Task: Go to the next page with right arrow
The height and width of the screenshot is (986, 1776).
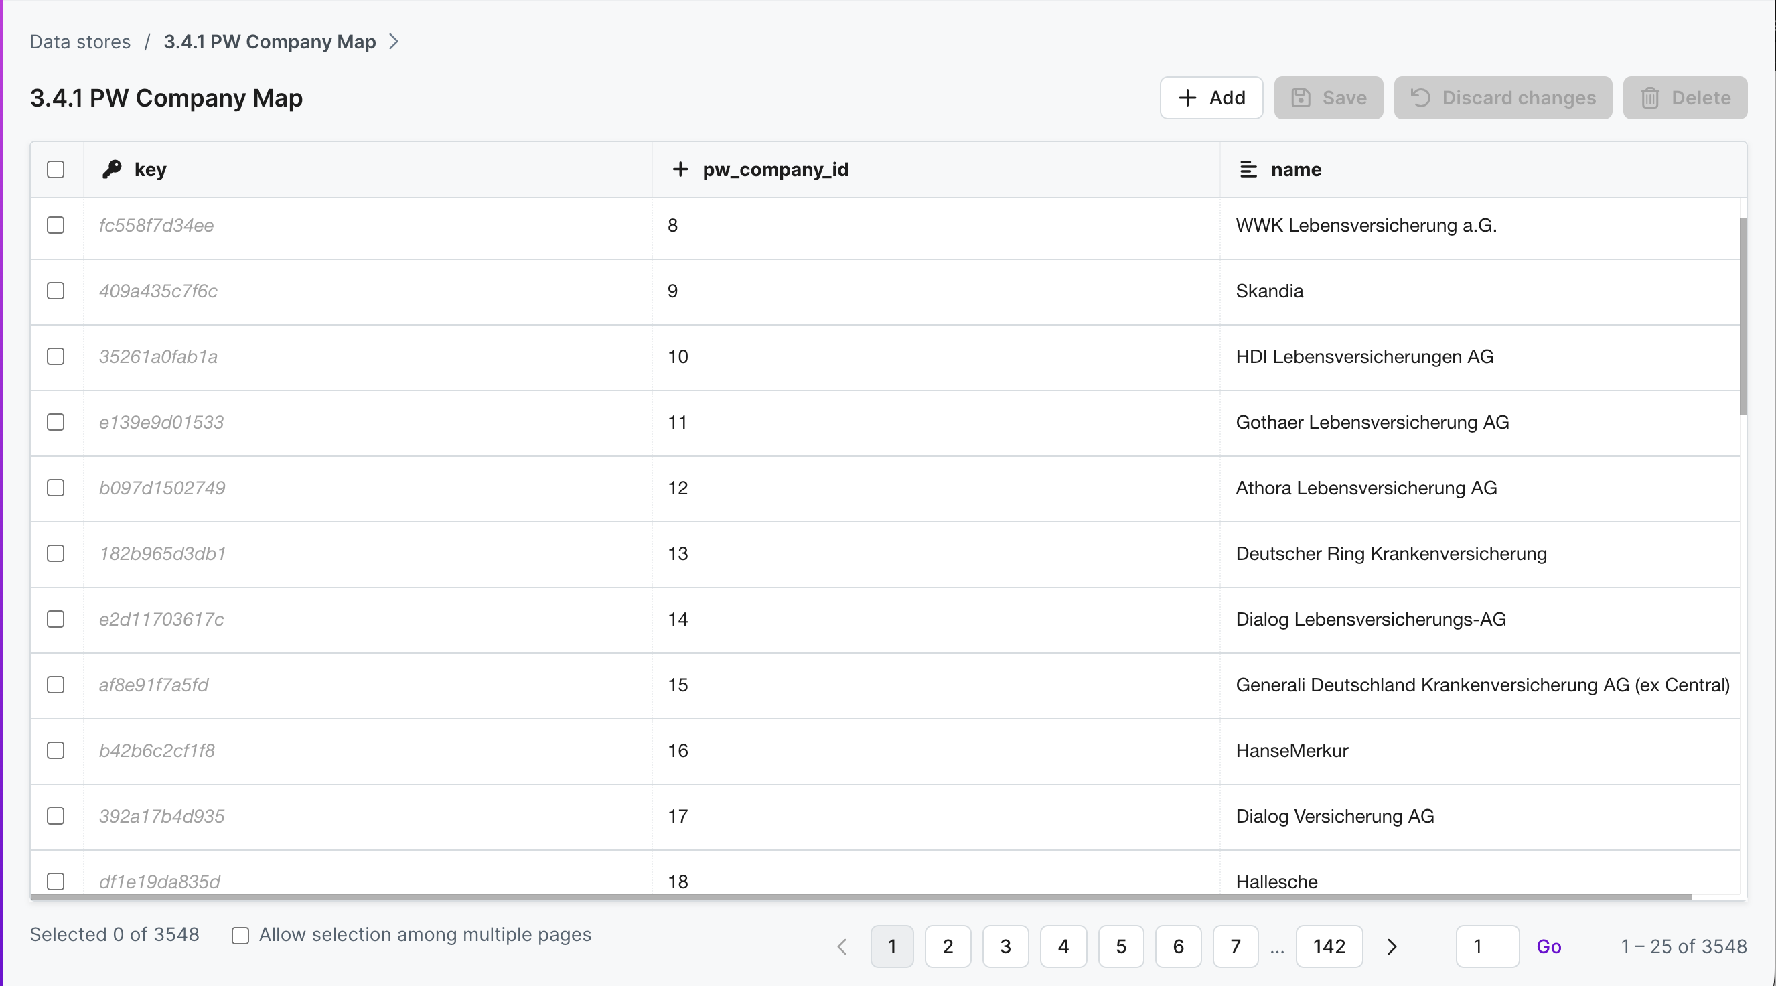Action: [x=1392, y=946]
